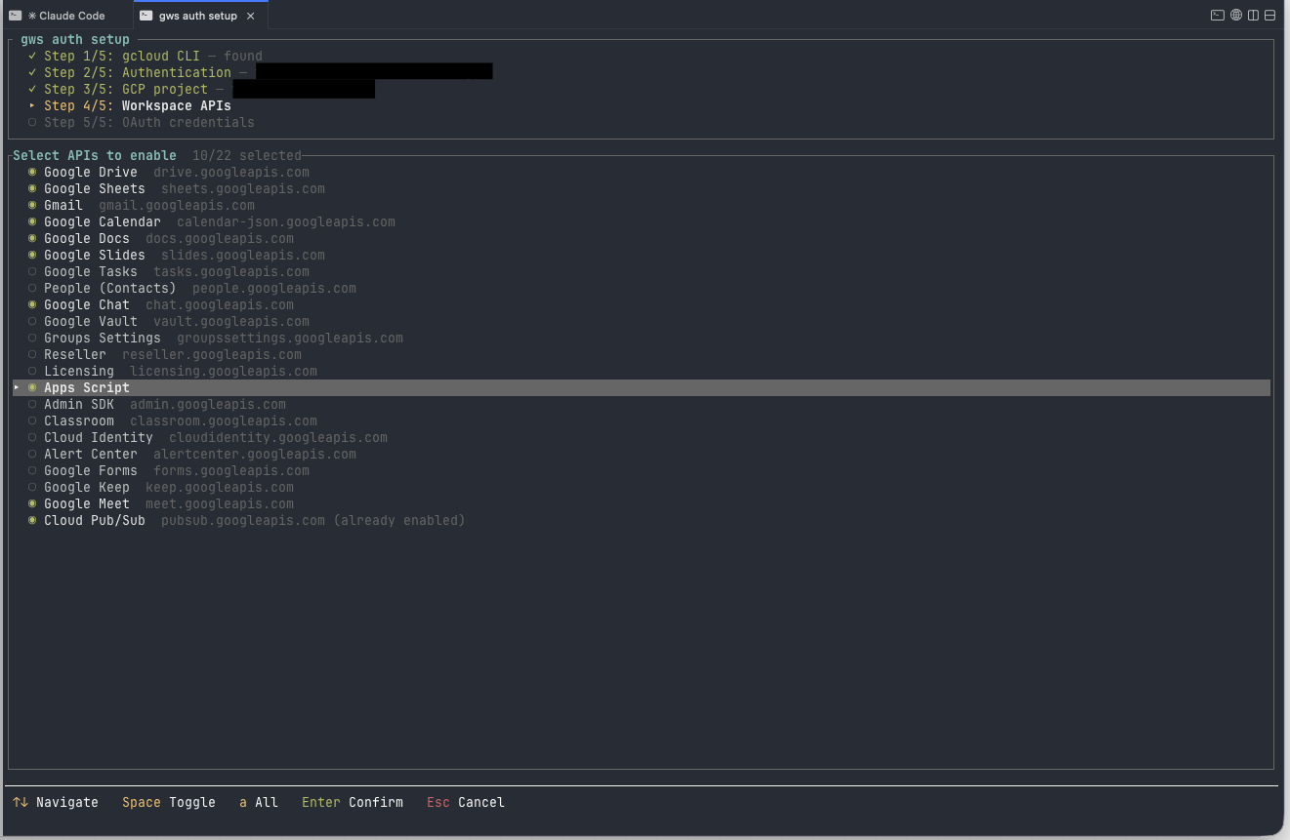
Task: Click the 'Esc Cancel' label in the footer
Action: pos(465,802)
